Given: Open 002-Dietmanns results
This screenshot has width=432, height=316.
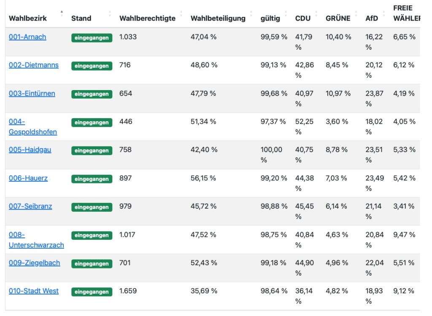Looking at the screenshot, I should point(34,65).
